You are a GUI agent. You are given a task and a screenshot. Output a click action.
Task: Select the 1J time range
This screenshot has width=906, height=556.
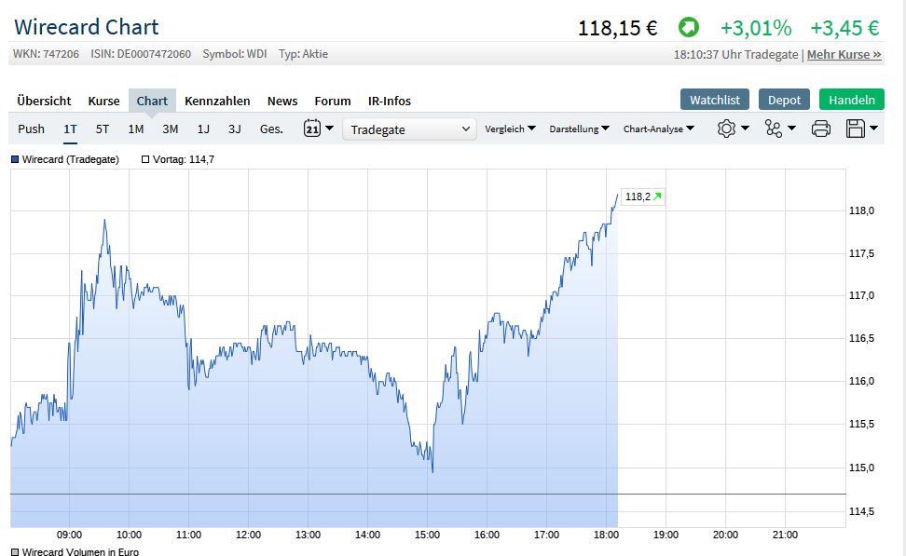(203, 129)
